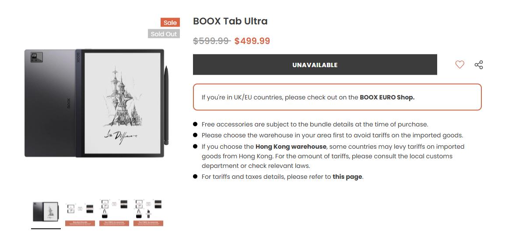This screenshot has width=505, height=249.
Task: Select the first tablet thumbnail
Action: pyautogui.click(x=46, y=212)
